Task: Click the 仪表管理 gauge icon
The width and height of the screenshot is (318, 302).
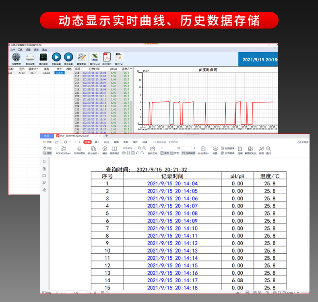Action: point(16,58)
